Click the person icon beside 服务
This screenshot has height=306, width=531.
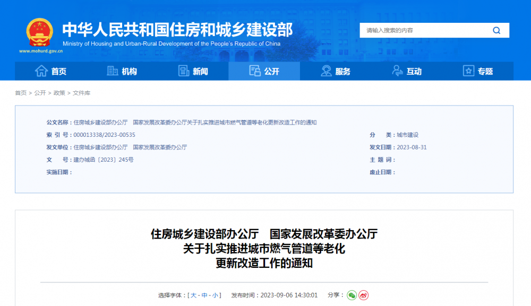tap(326, 71)
